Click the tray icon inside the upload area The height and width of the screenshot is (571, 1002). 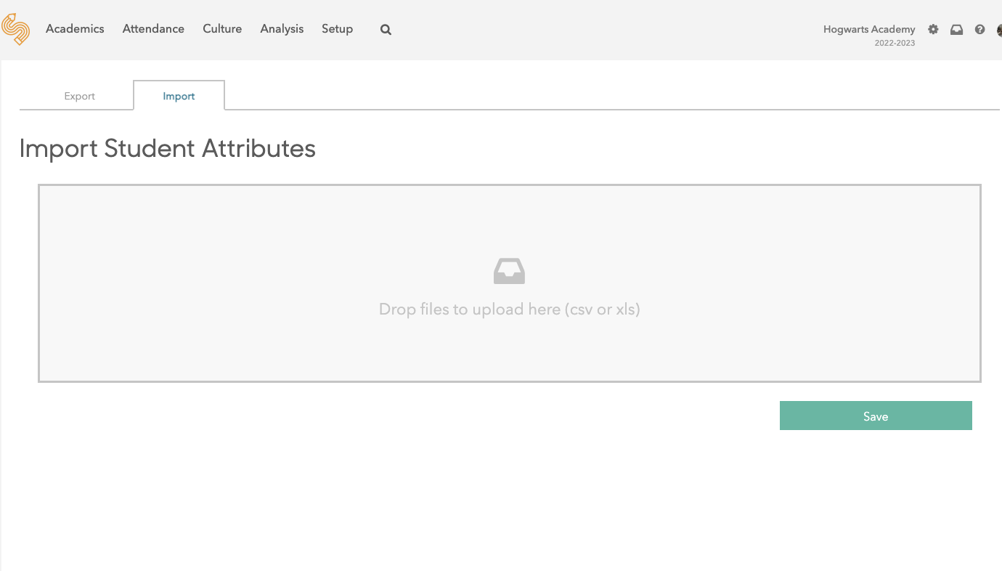pos(509,271)
